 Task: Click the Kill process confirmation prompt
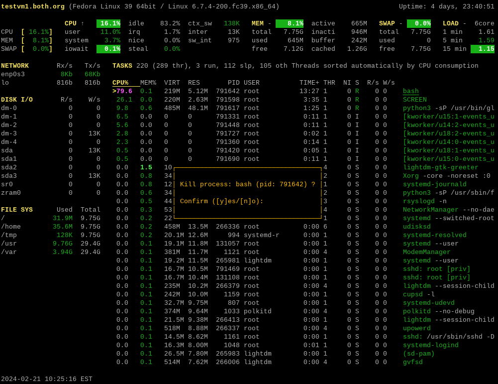(247, 184)
